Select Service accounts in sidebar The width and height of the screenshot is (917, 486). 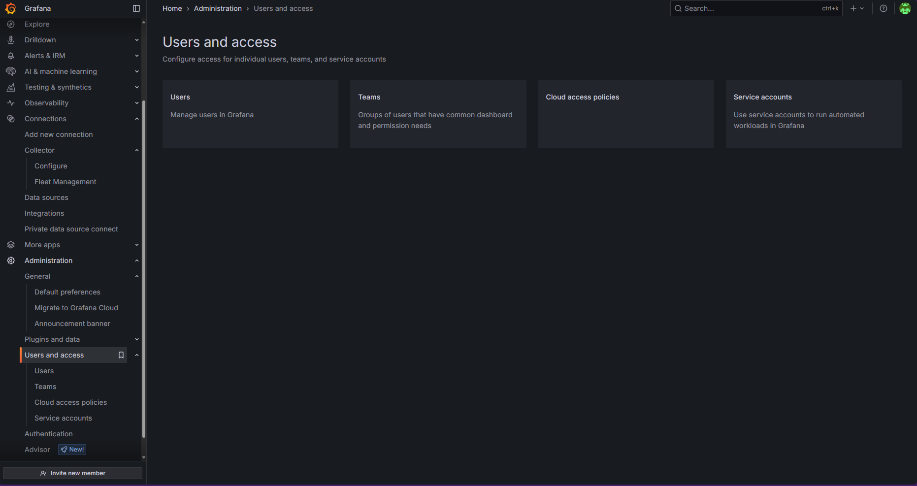(x=63, y=418)
